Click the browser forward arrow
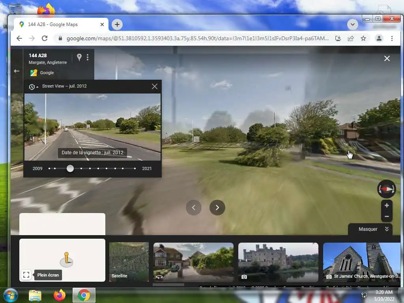Image resolution: width=404 pixels, height=303 pixels. coord(32,38)
